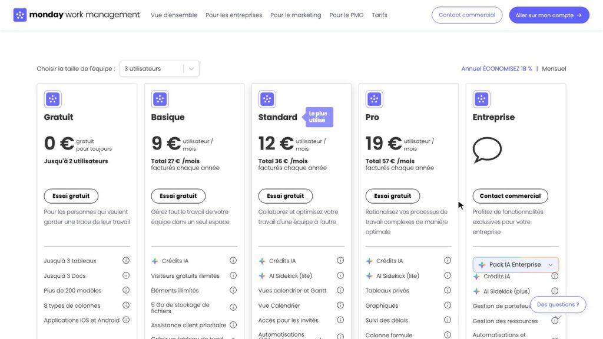Open Pour le PMO menu item
Screen dimensions: 603x339
click(346, 15)
